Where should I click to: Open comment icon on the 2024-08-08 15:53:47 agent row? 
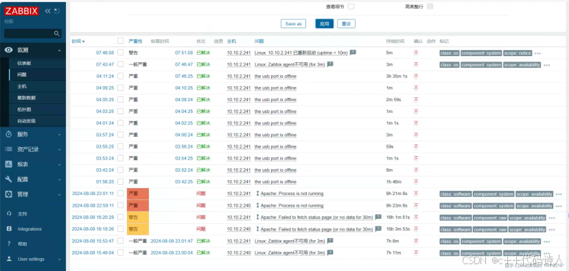pos(330,241)
